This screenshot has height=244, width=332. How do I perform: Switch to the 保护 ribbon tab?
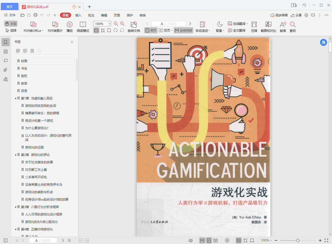[130, 15]
